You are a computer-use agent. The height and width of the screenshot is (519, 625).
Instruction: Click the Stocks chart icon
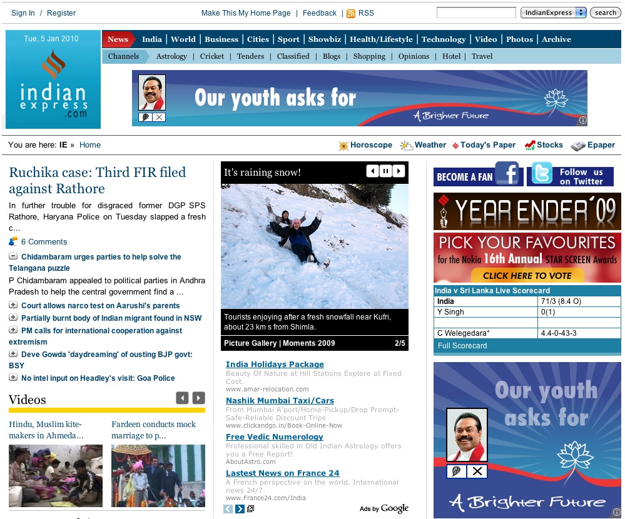coord(530,146)
